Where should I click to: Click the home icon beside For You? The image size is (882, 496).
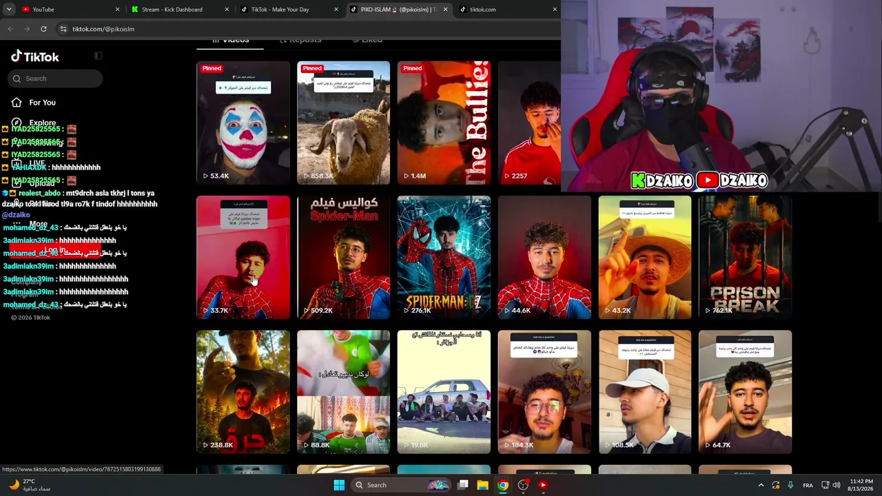coord(17,103)
